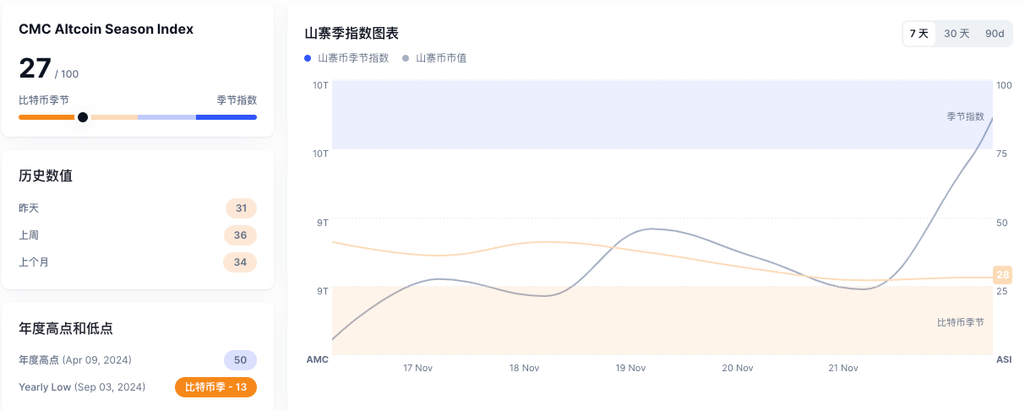This screenshot has height=410, width=1025.
Task: Click the orange 28 current value marker
Action: click(x=1003, y=274)
